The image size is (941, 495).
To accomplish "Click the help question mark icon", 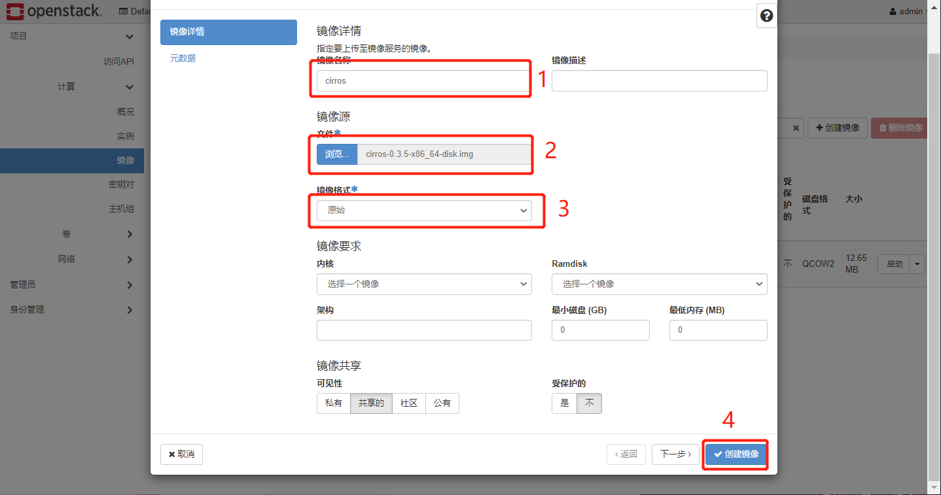I will 766,15.
